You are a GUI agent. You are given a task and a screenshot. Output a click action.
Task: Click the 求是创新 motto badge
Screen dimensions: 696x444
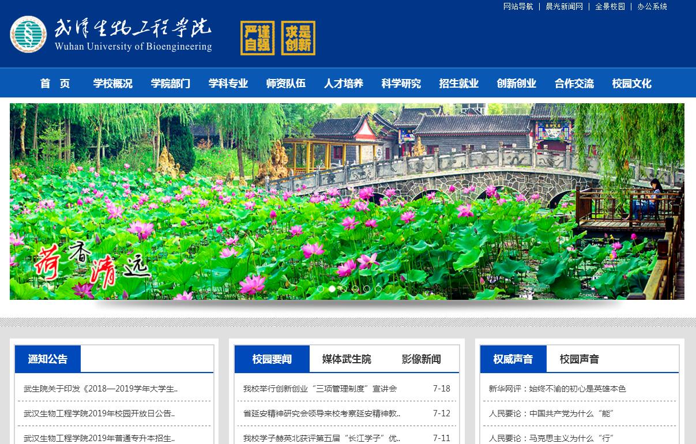point(298,38)
